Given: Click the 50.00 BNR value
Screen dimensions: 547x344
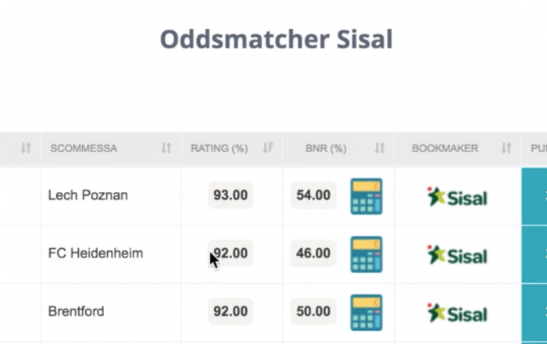Looking at the screenshot, I should (313, 311).
